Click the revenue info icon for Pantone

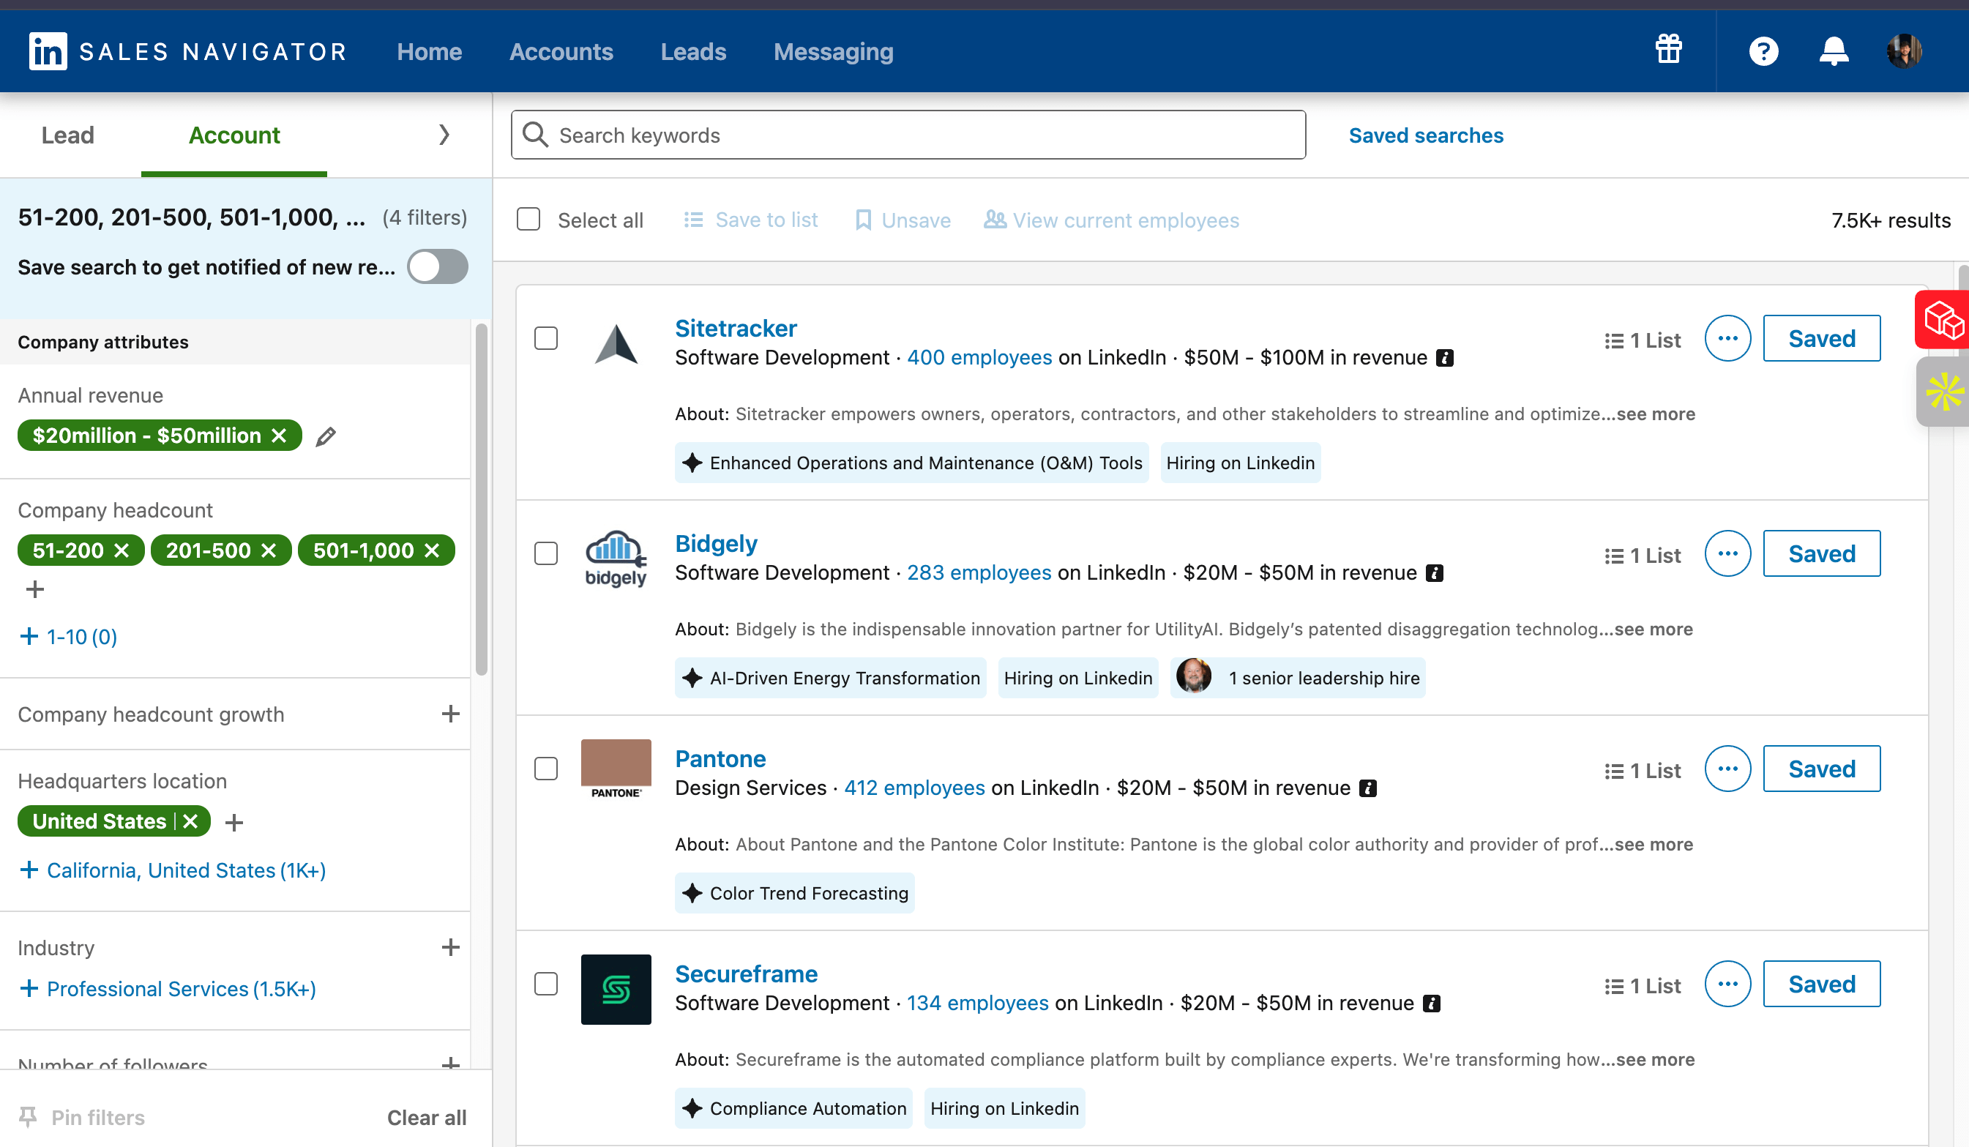[1367, 788]
